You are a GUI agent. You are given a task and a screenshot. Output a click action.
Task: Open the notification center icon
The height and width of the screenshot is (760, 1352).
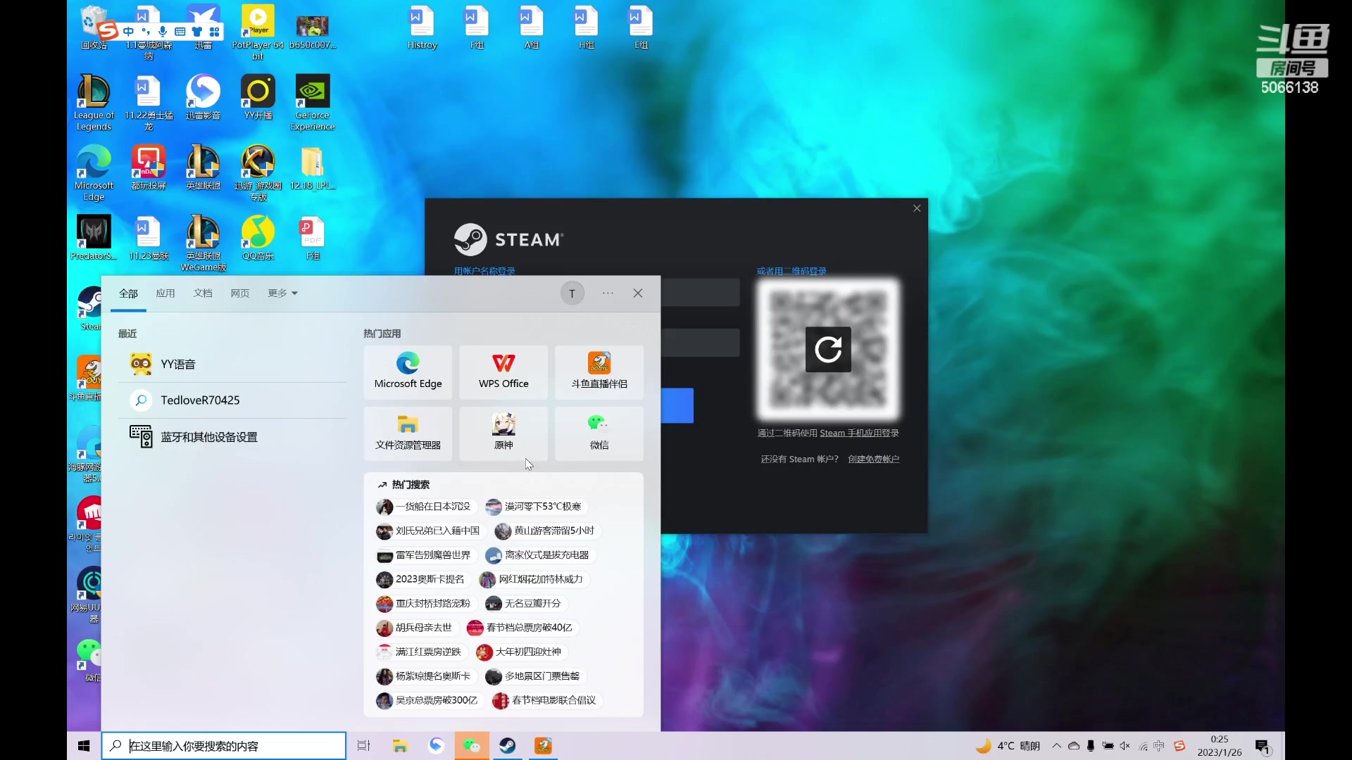(1263, 747)
